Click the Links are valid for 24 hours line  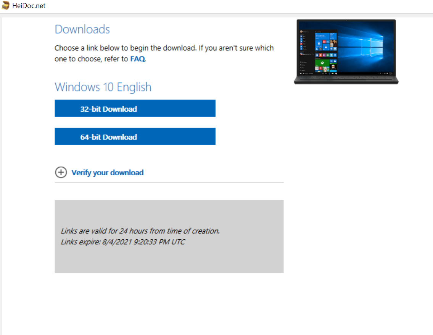point(140,231)
